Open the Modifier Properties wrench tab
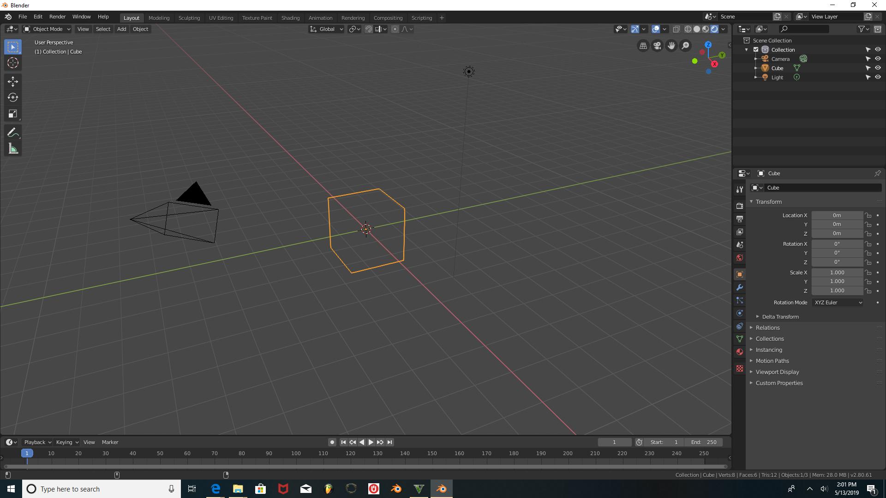This screenshot has height=498, width=886. tap(739, 287)
